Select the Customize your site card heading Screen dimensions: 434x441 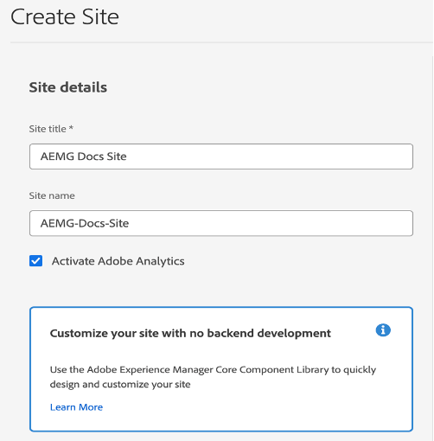[190, 333]
